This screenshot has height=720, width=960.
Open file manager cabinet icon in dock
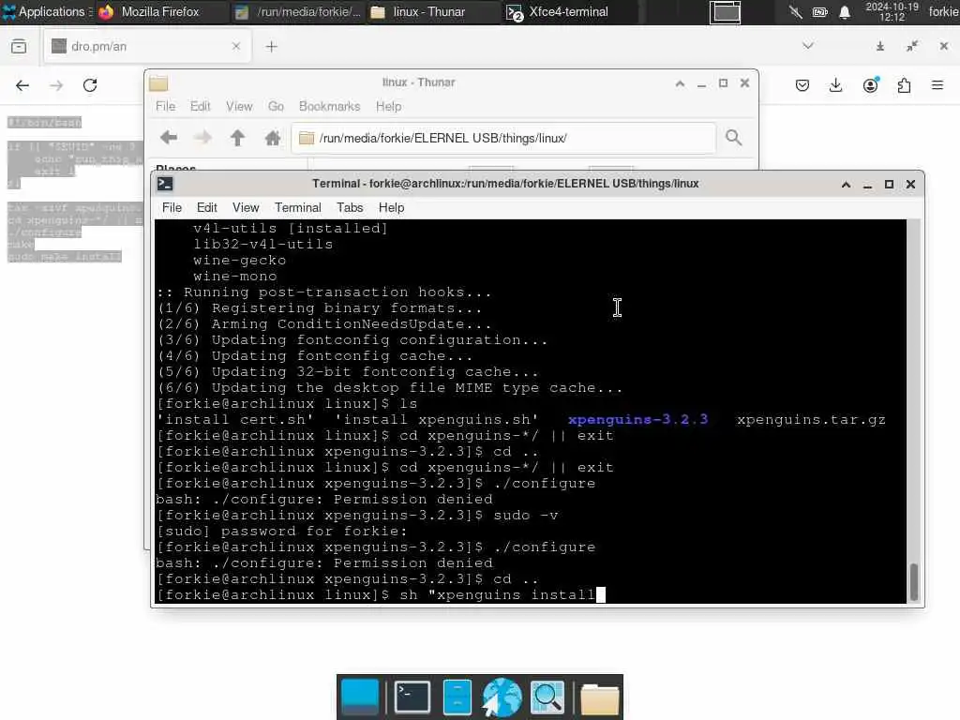(x=457, y=697)
